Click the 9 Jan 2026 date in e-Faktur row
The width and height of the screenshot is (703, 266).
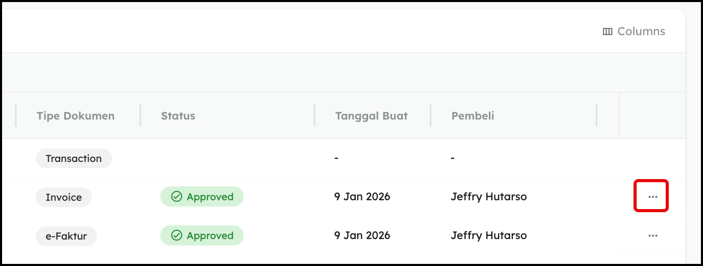(x=362, y=235)
